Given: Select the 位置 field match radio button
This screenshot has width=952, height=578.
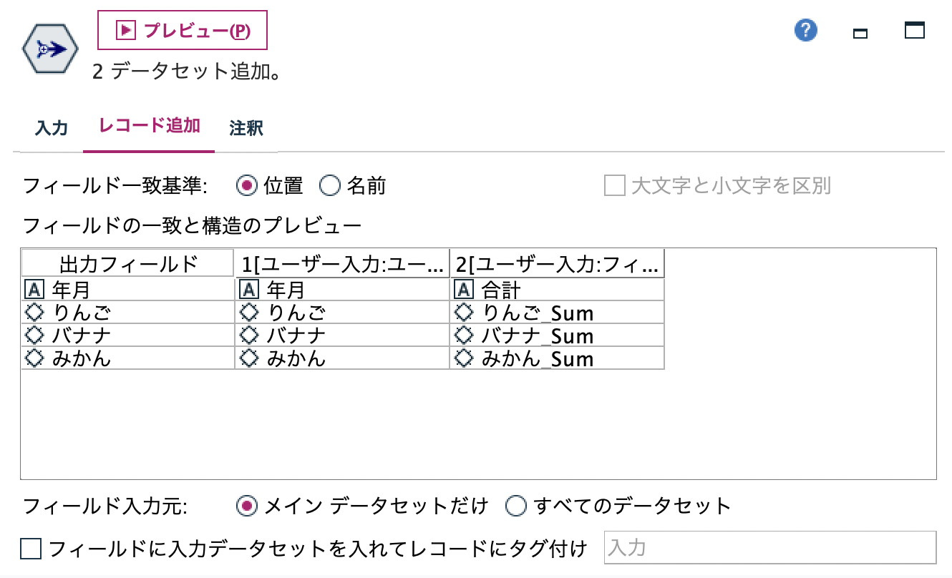Looking at the screenshot, I should click(x=248, y=185).
